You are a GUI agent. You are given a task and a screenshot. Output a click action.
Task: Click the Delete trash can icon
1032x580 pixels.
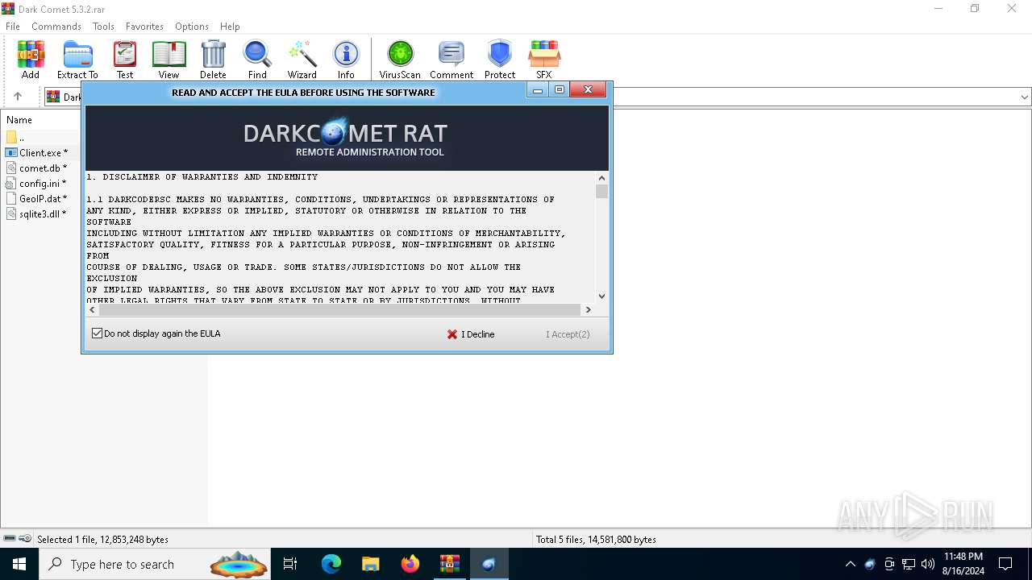[213, 60]
